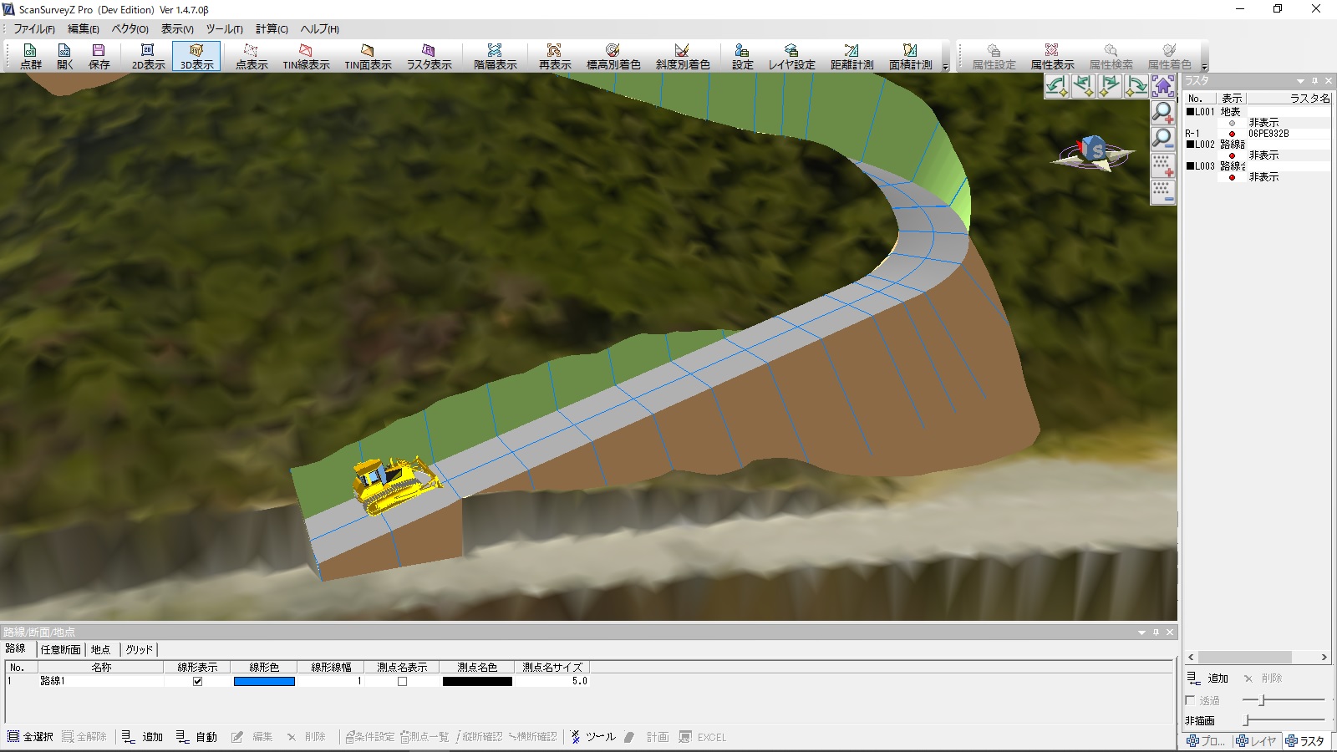Click 全選択 button
1337x752 pixels.
click(x=30, y=737)
